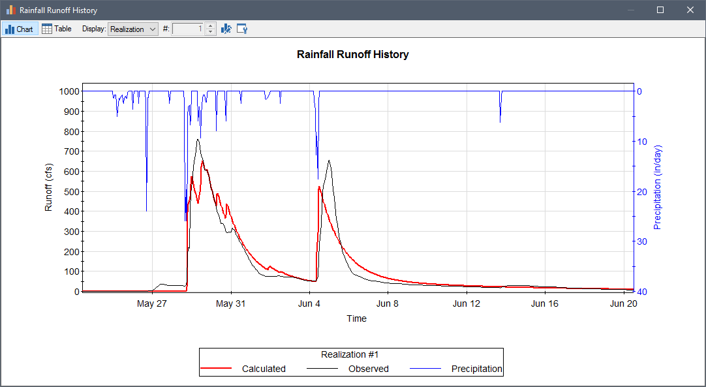Maximize the Rainfall Runoff History window
706x387 pixels.
tap(660, 10)
